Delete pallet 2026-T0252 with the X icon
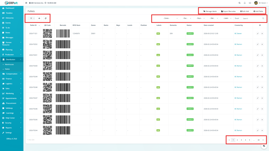Image resolution: width=269 pixels, height=151 pixels. (262, 44)
